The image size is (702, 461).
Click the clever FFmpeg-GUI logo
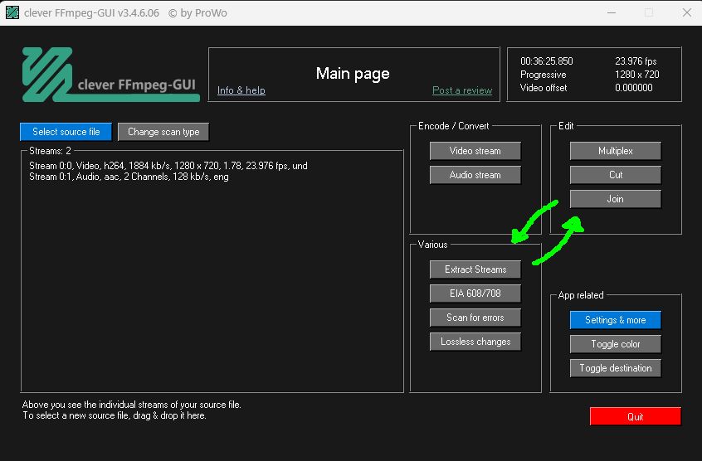coord(110,75)
